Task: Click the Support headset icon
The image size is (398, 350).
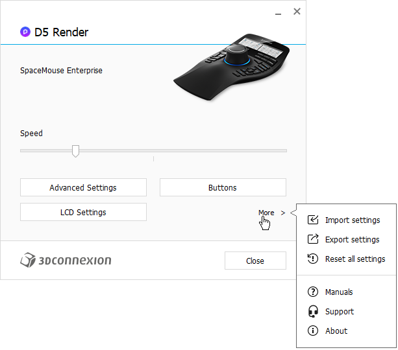Action: tap(313, 311)
